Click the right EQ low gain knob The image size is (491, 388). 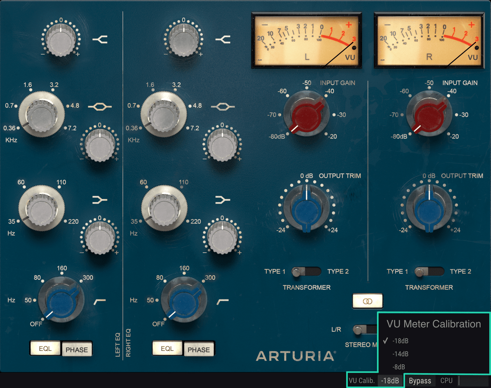(x=223, y=239)
